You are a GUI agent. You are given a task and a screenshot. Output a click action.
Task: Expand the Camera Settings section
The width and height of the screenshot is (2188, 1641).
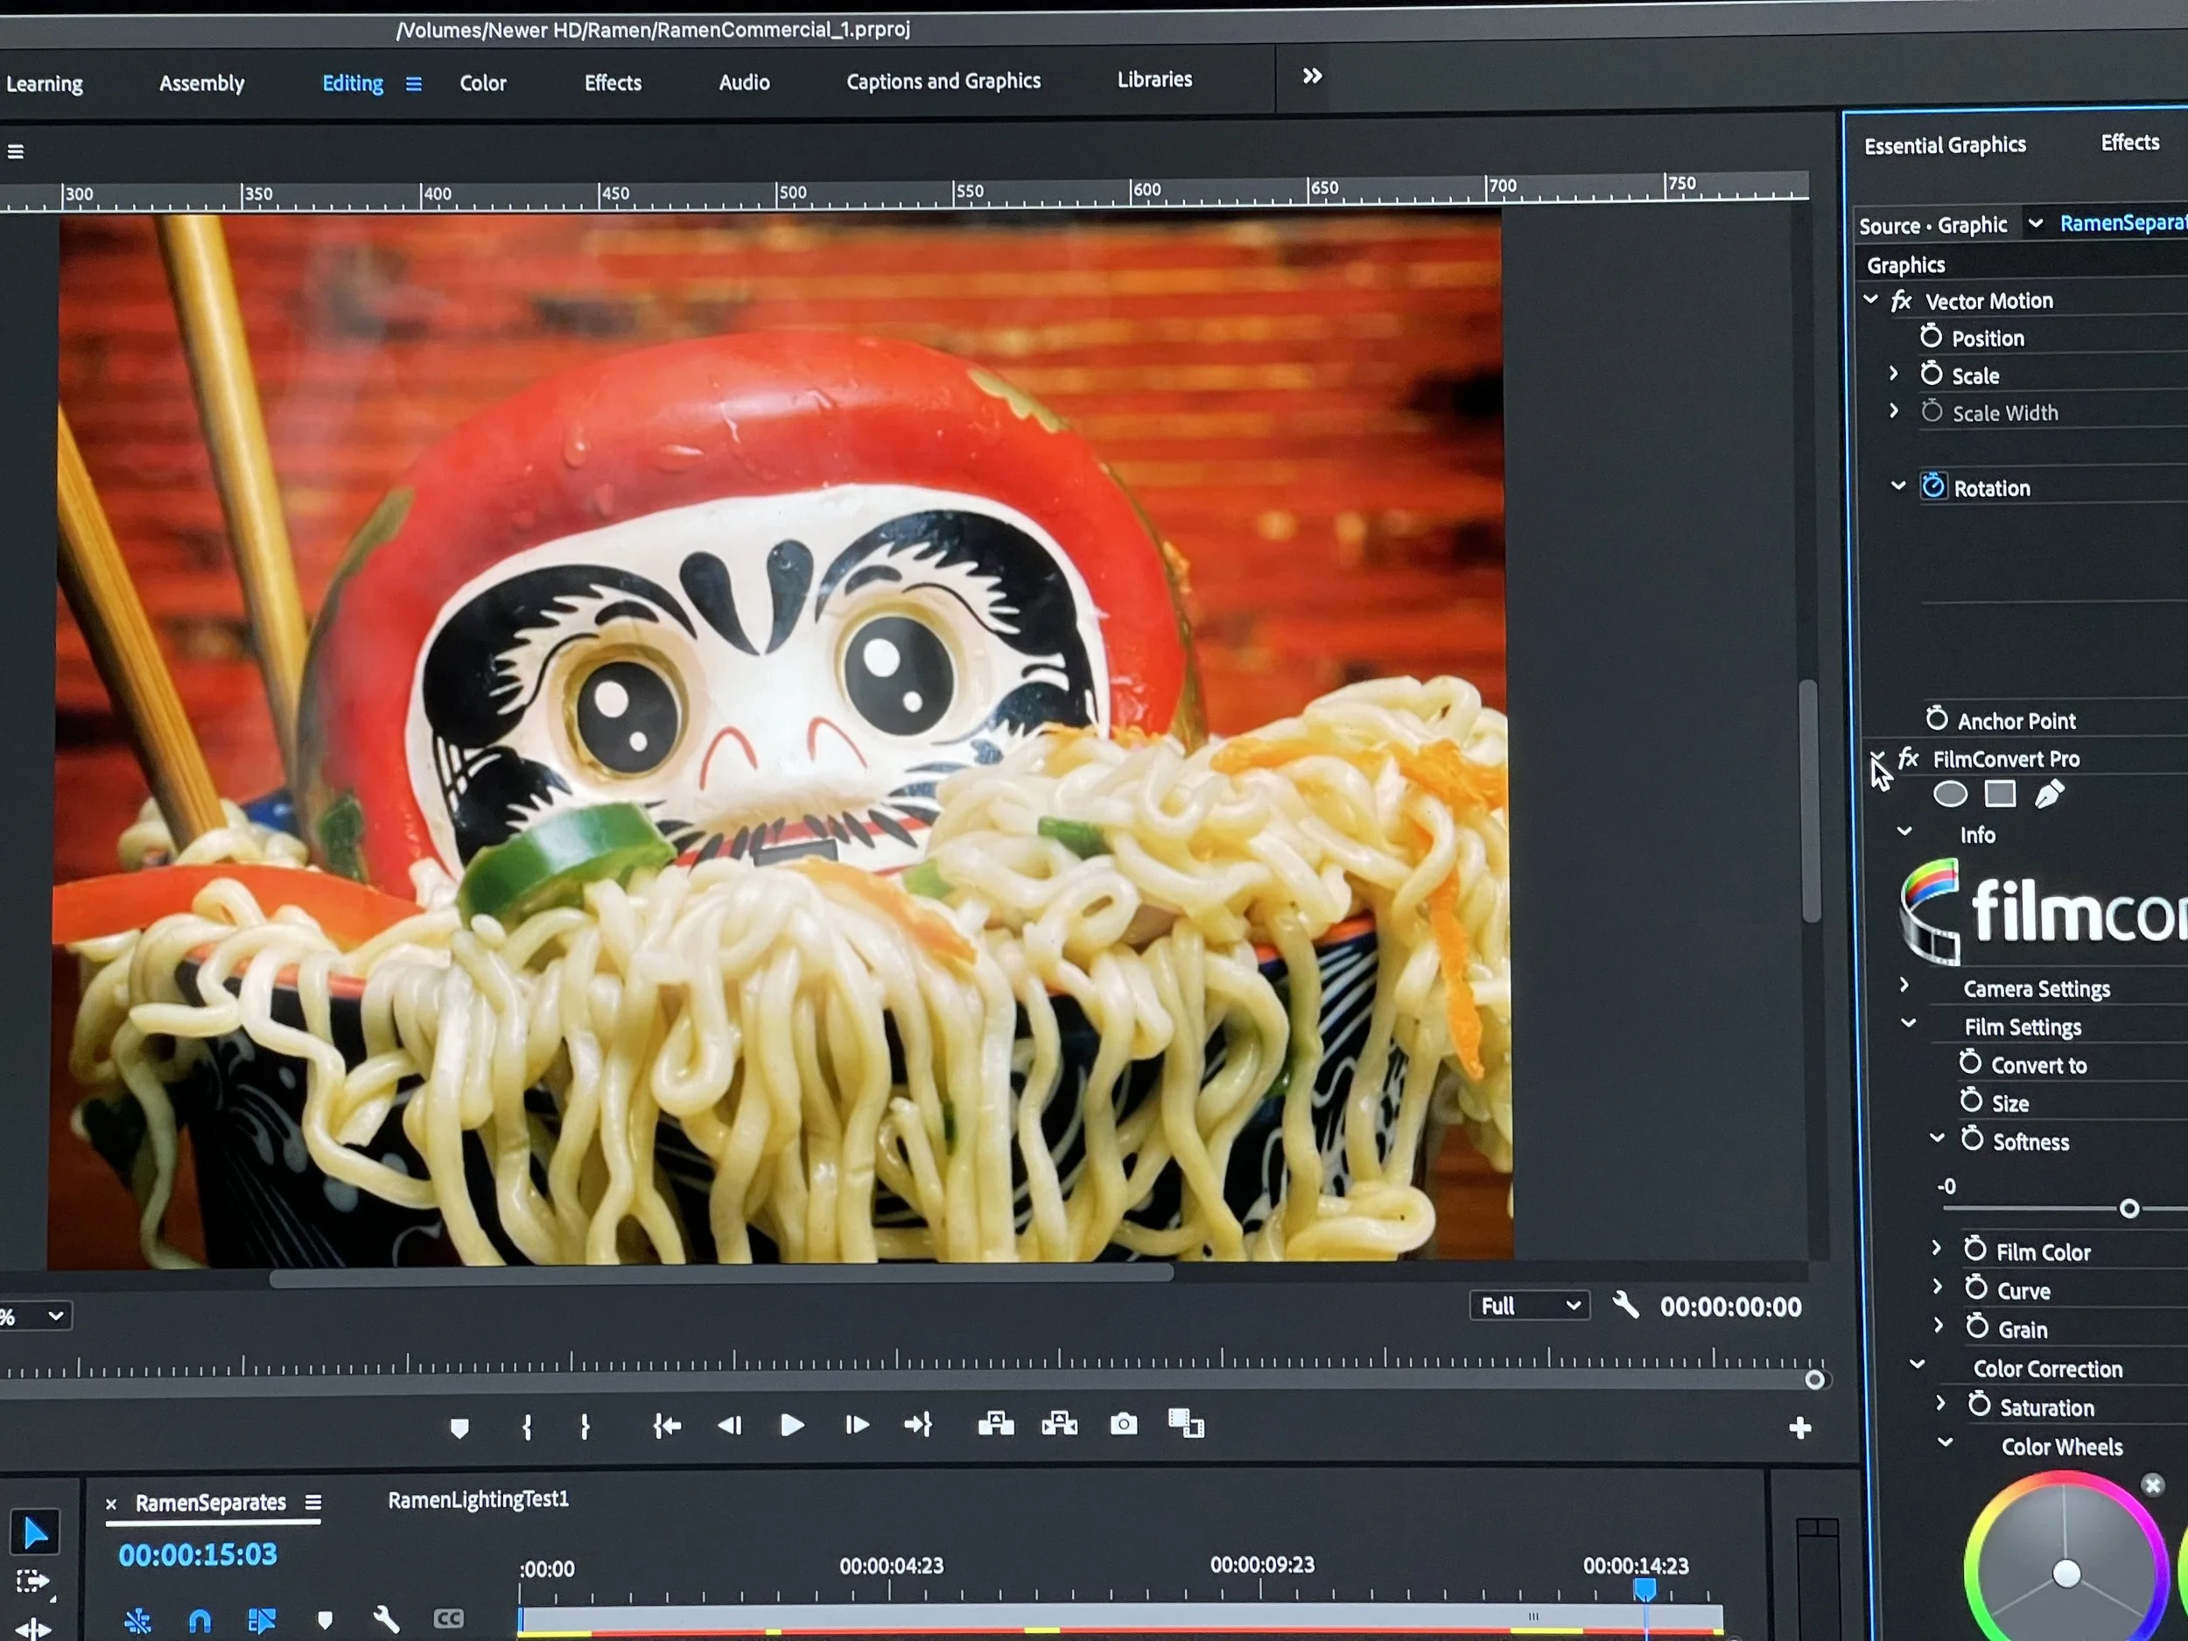[x=1904, y=986]
